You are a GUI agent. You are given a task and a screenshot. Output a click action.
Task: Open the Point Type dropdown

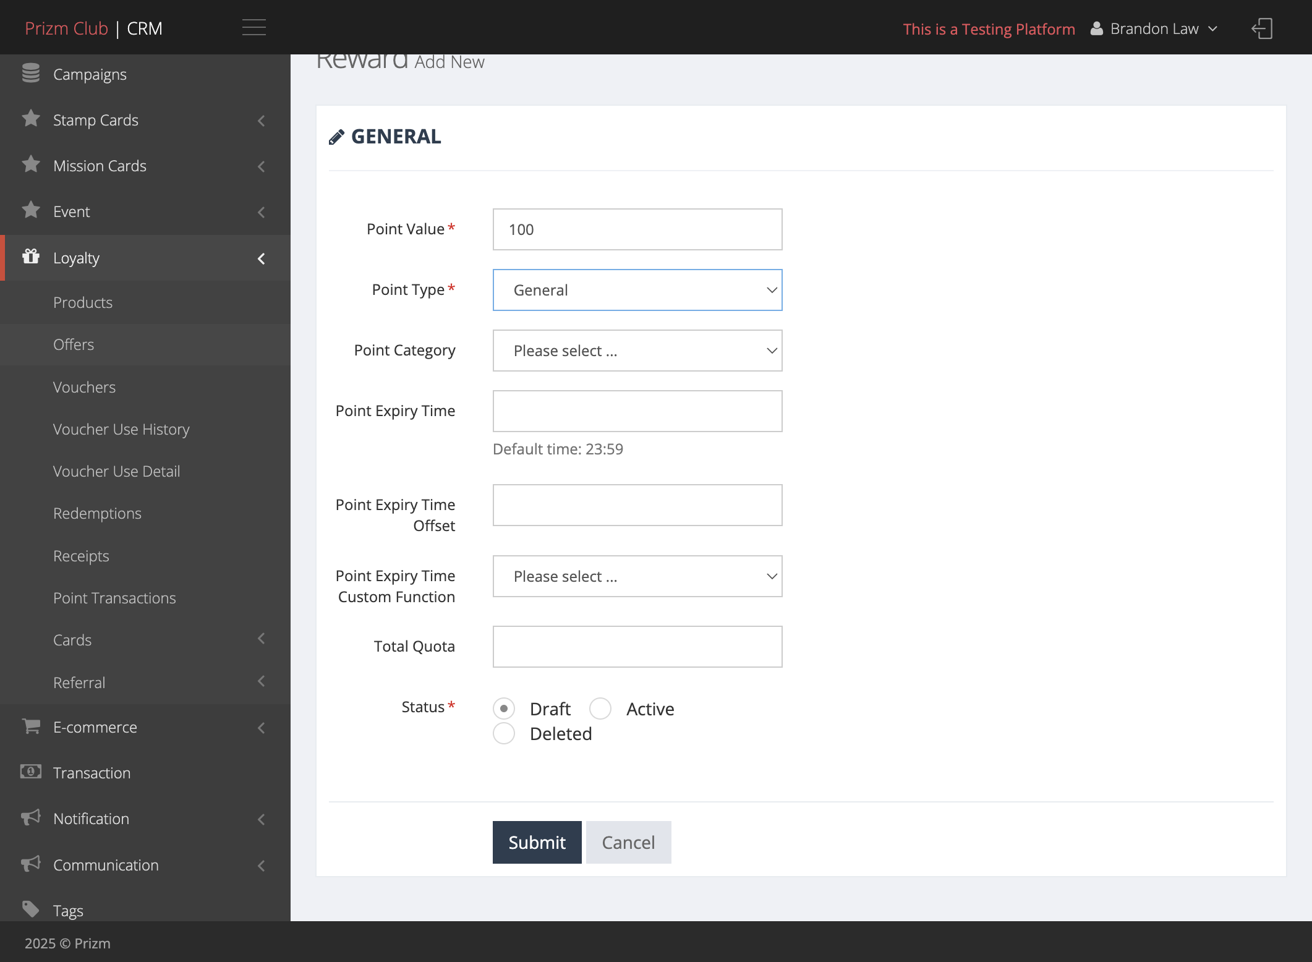[637, 290]
